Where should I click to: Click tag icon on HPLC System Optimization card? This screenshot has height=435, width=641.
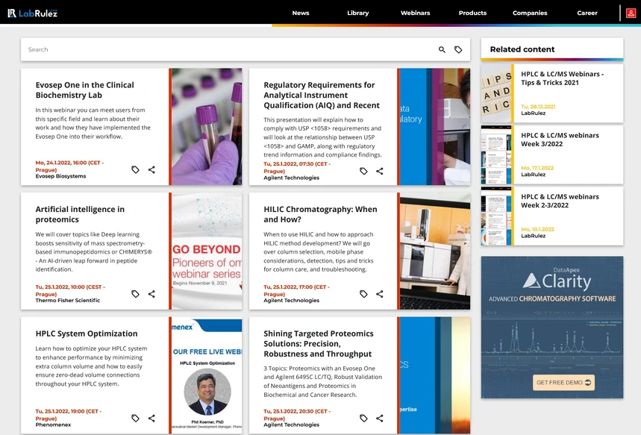click(135, 419)
